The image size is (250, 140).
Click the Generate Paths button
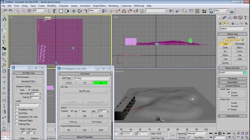click(x=28, y=81)
